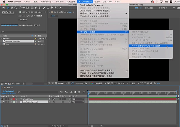
Task: Expand the AfterEffects layer properties
Action: coord(11,99)
